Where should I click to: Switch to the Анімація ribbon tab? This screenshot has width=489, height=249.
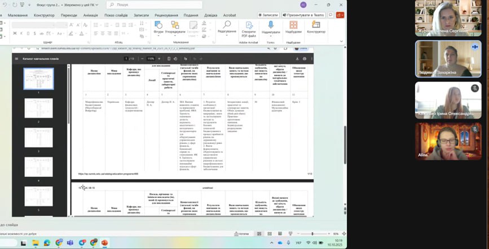pyautogui.click(x=90, y=15)
